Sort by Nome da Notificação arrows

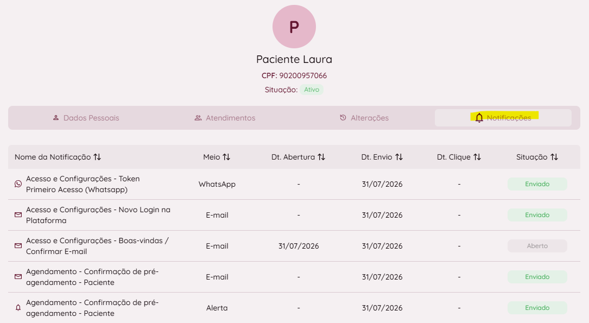pos(97,157)
